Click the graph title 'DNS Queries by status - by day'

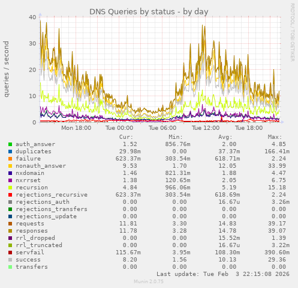coord(149,11)
